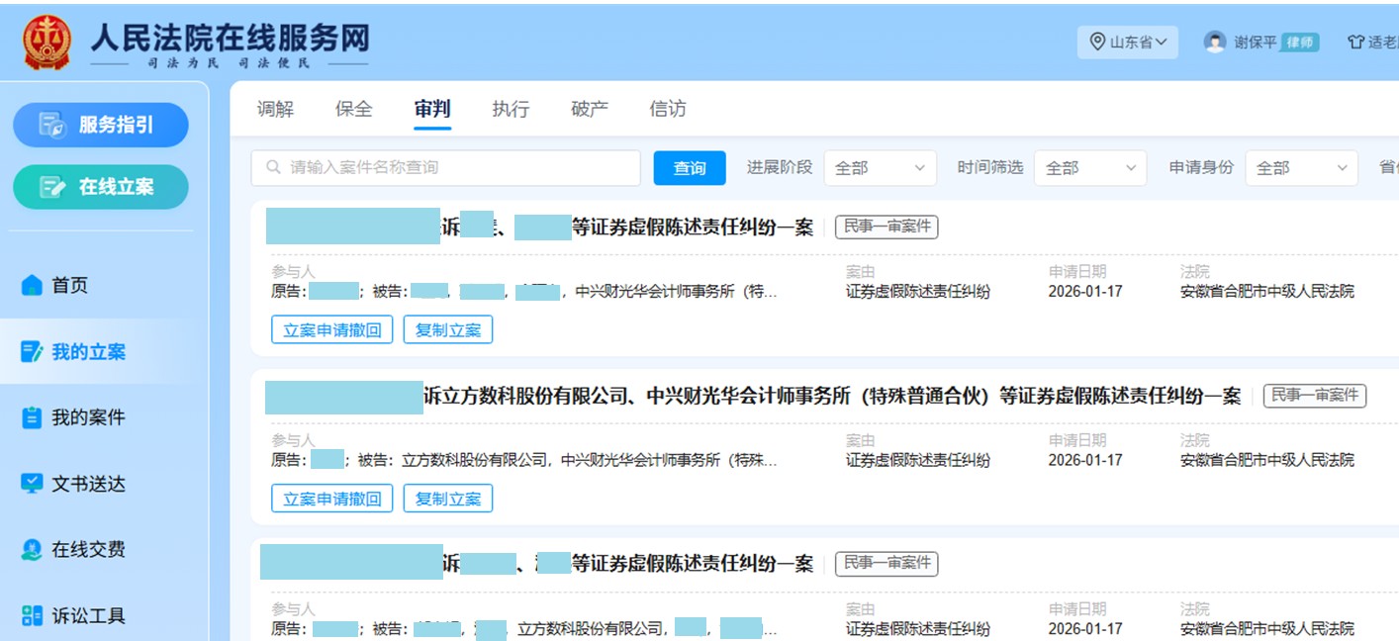Open 申请身份 dropdown
This screenshot has height=641, width=1399.
pyautogui.click(x=1301, y=168)
